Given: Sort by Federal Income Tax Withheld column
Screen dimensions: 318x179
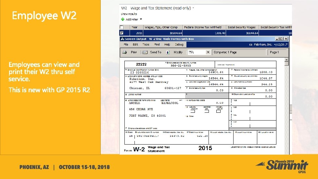Looking at the screenshot, I should coord(204,27).
